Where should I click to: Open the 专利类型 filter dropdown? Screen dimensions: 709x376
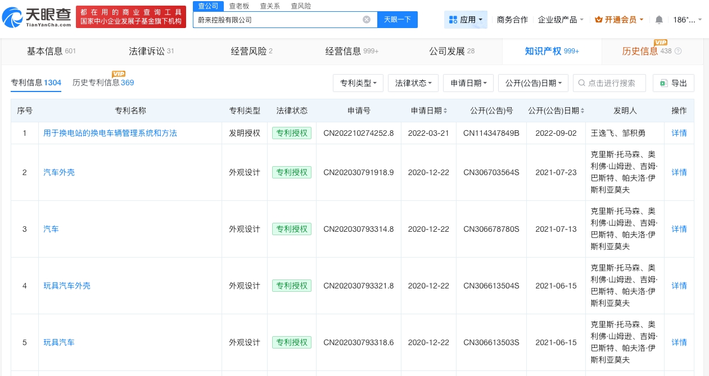[358, 83]
